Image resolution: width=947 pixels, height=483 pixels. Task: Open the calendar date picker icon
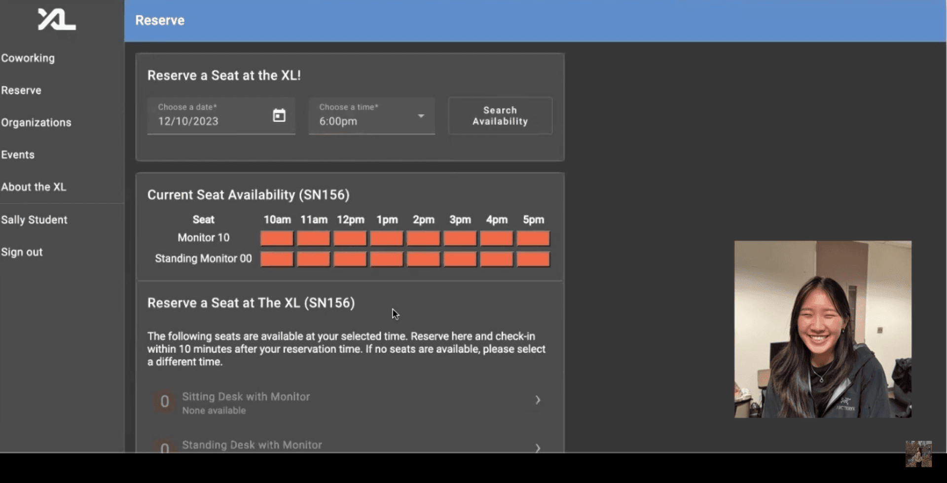click(x=279, y=115)
